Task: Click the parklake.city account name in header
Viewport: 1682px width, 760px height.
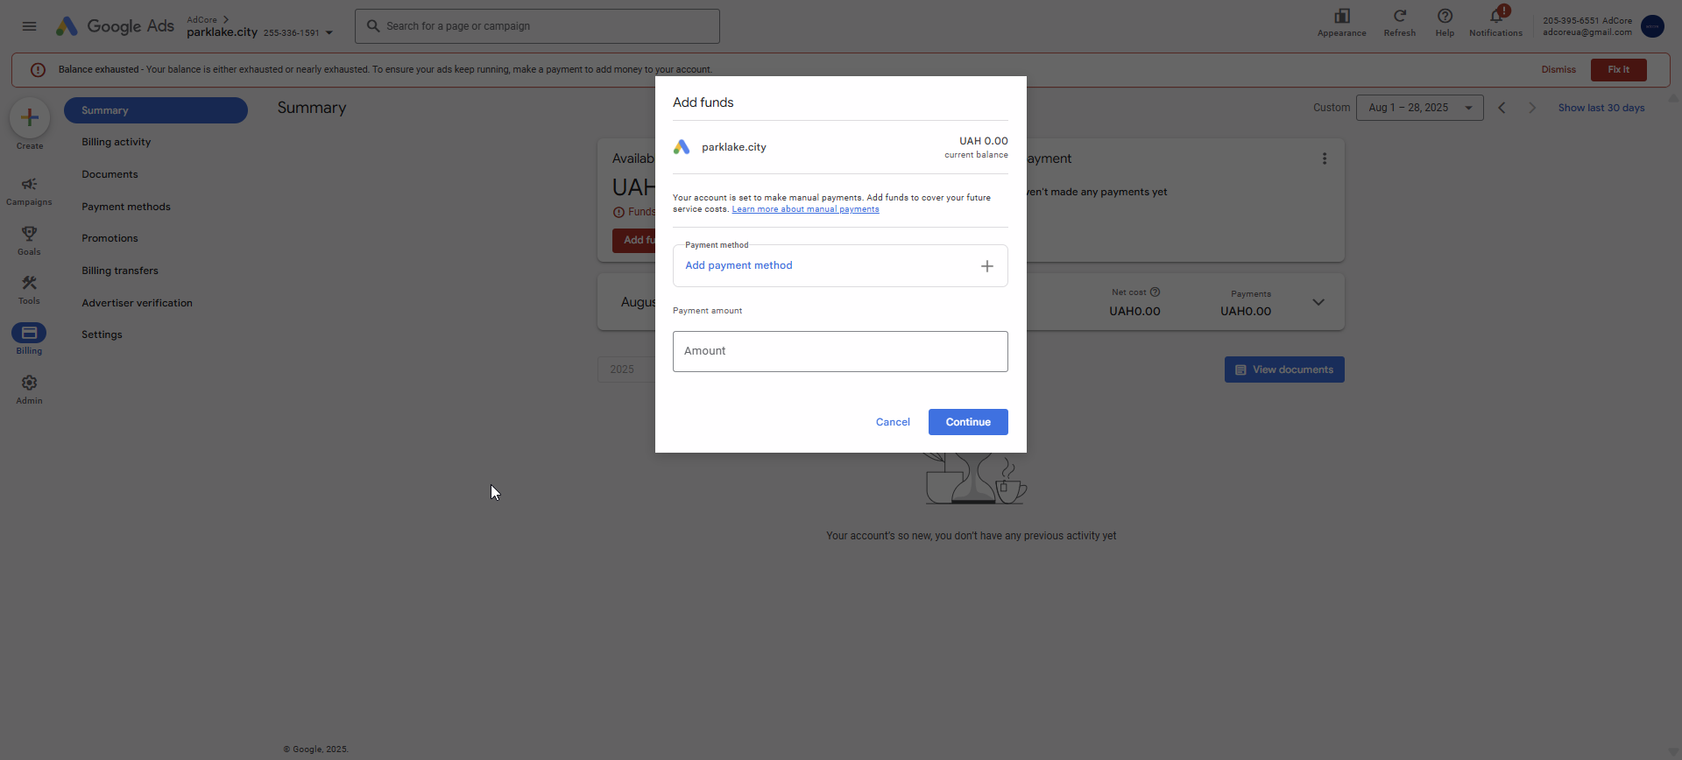Action: click(222, 32)
